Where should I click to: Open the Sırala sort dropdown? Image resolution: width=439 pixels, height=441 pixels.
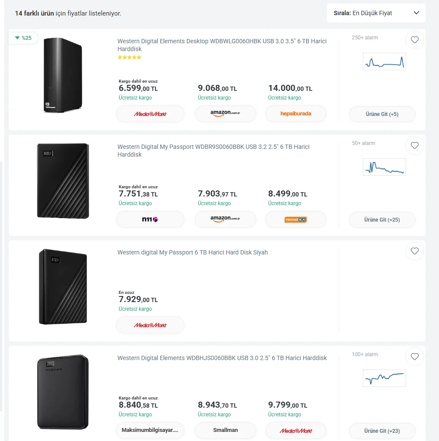pos(376,13)
